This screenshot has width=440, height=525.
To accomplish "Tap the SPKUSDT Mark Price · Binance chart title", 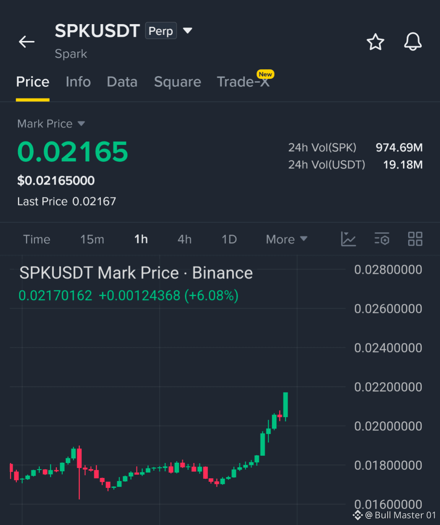I will tap(136, 273).
